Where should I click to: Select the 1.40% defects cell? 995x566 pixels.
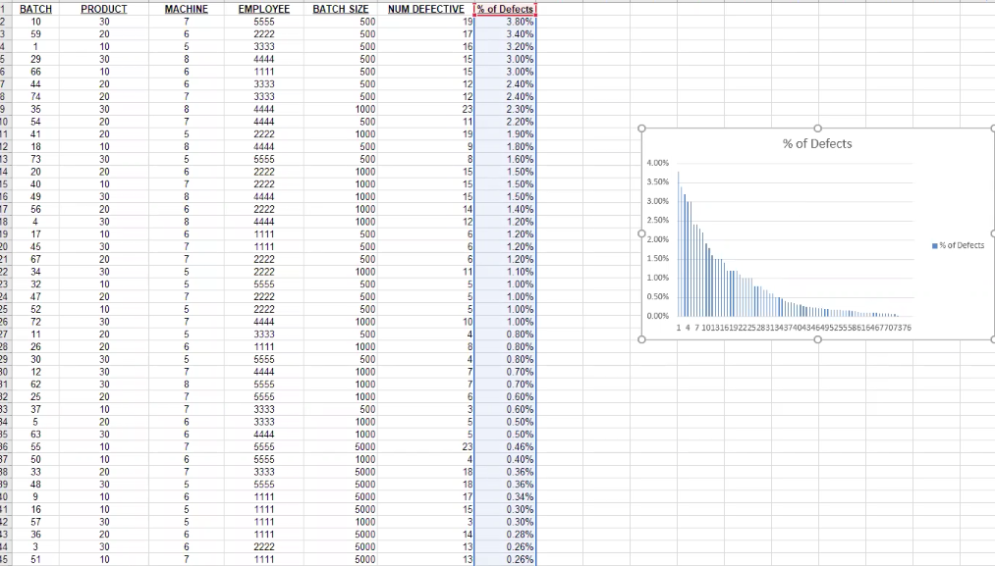(505, 209)
